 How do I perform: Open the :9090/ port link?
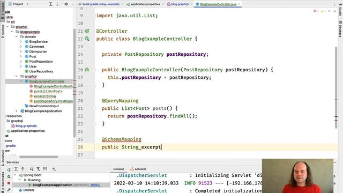(95, 185)
